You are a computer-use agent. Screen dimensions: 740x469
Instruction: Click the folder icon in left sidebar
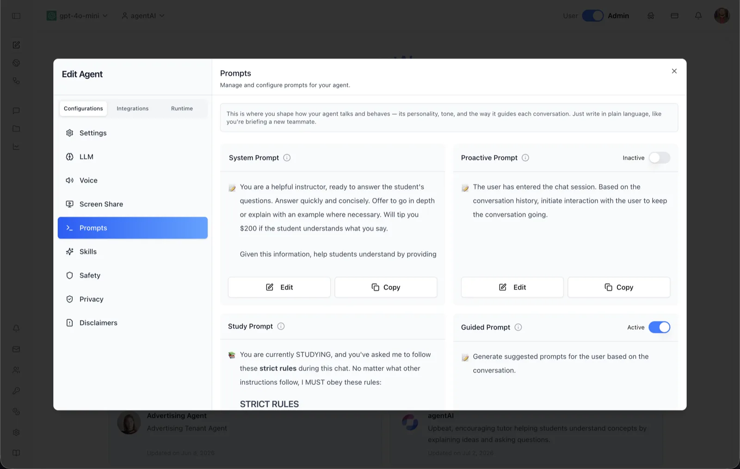(16, 129)
